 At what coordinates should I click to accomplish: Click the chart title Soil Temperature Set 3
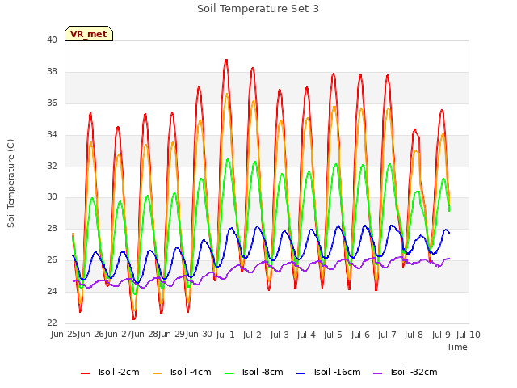(x=258, y=9)
